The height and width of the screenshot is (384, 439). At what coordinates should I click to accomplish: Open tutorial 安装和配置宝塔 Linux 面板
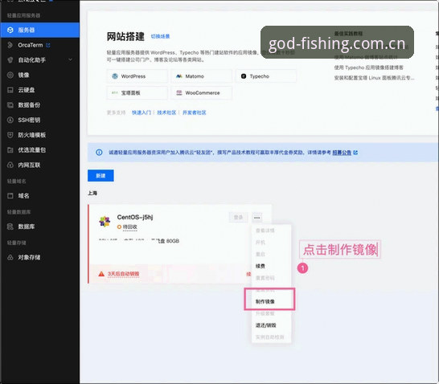[374, 78]
